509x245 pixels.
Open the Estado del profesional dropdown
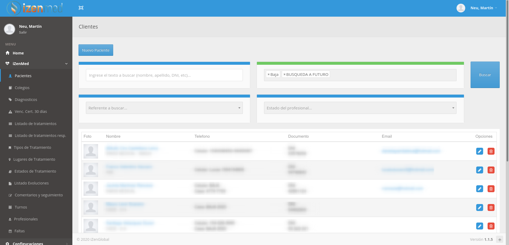pos(360,108)
